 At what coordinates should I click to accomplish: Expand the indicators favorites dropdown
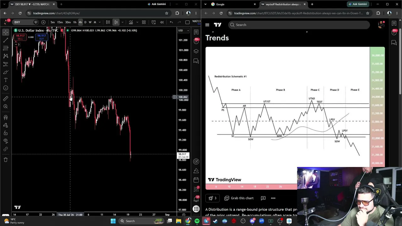point(137,22)
